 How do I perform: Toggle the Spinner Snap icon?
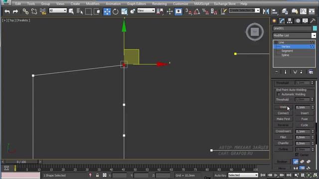(214, 11)
